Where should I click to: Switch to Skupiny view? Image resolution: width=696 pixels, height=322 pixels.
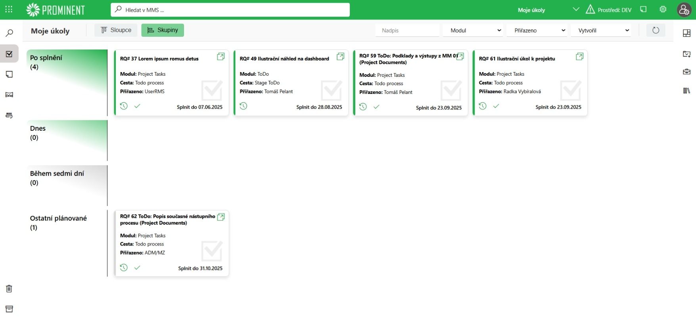coord(163,30)
